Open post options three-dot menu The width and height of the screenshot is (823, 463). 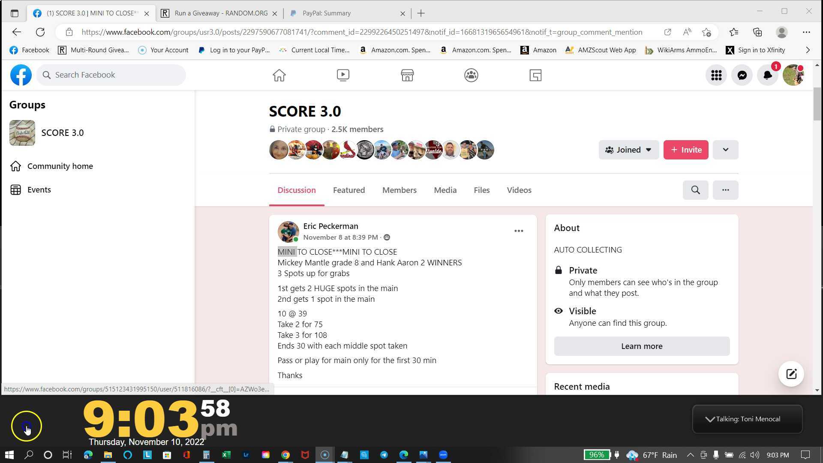tap(519, 231)
